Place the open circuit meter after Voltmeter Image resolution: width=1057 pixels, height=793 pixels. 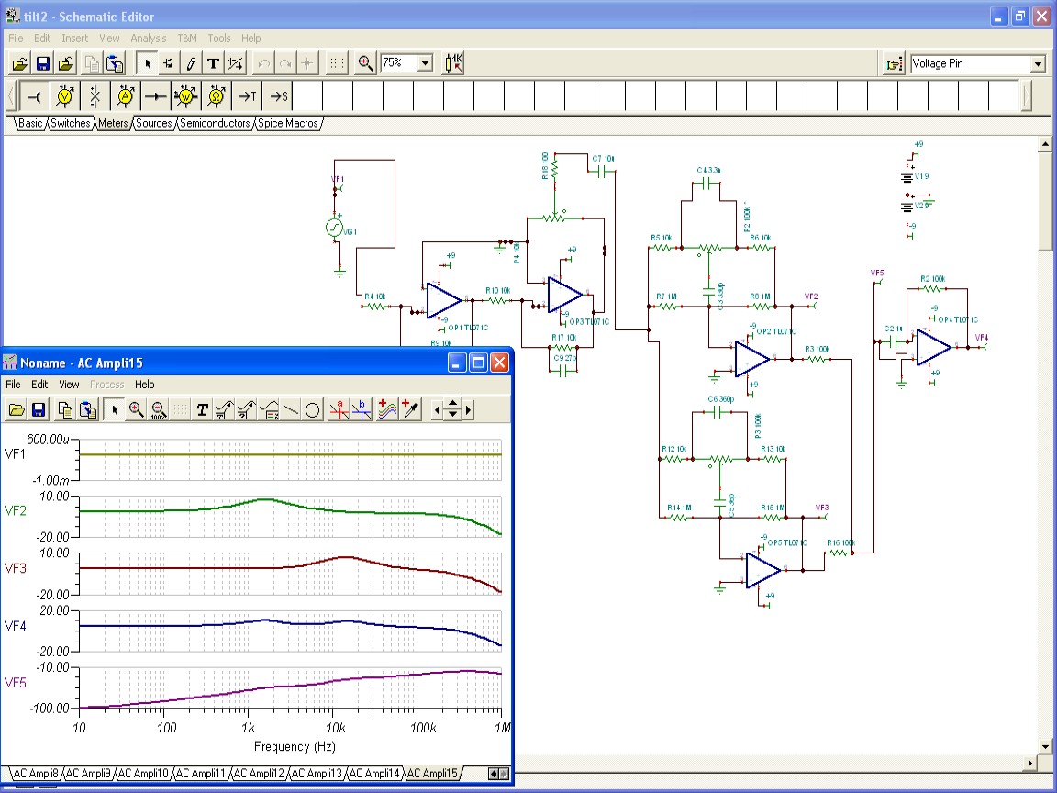click(x=95, y=96)
